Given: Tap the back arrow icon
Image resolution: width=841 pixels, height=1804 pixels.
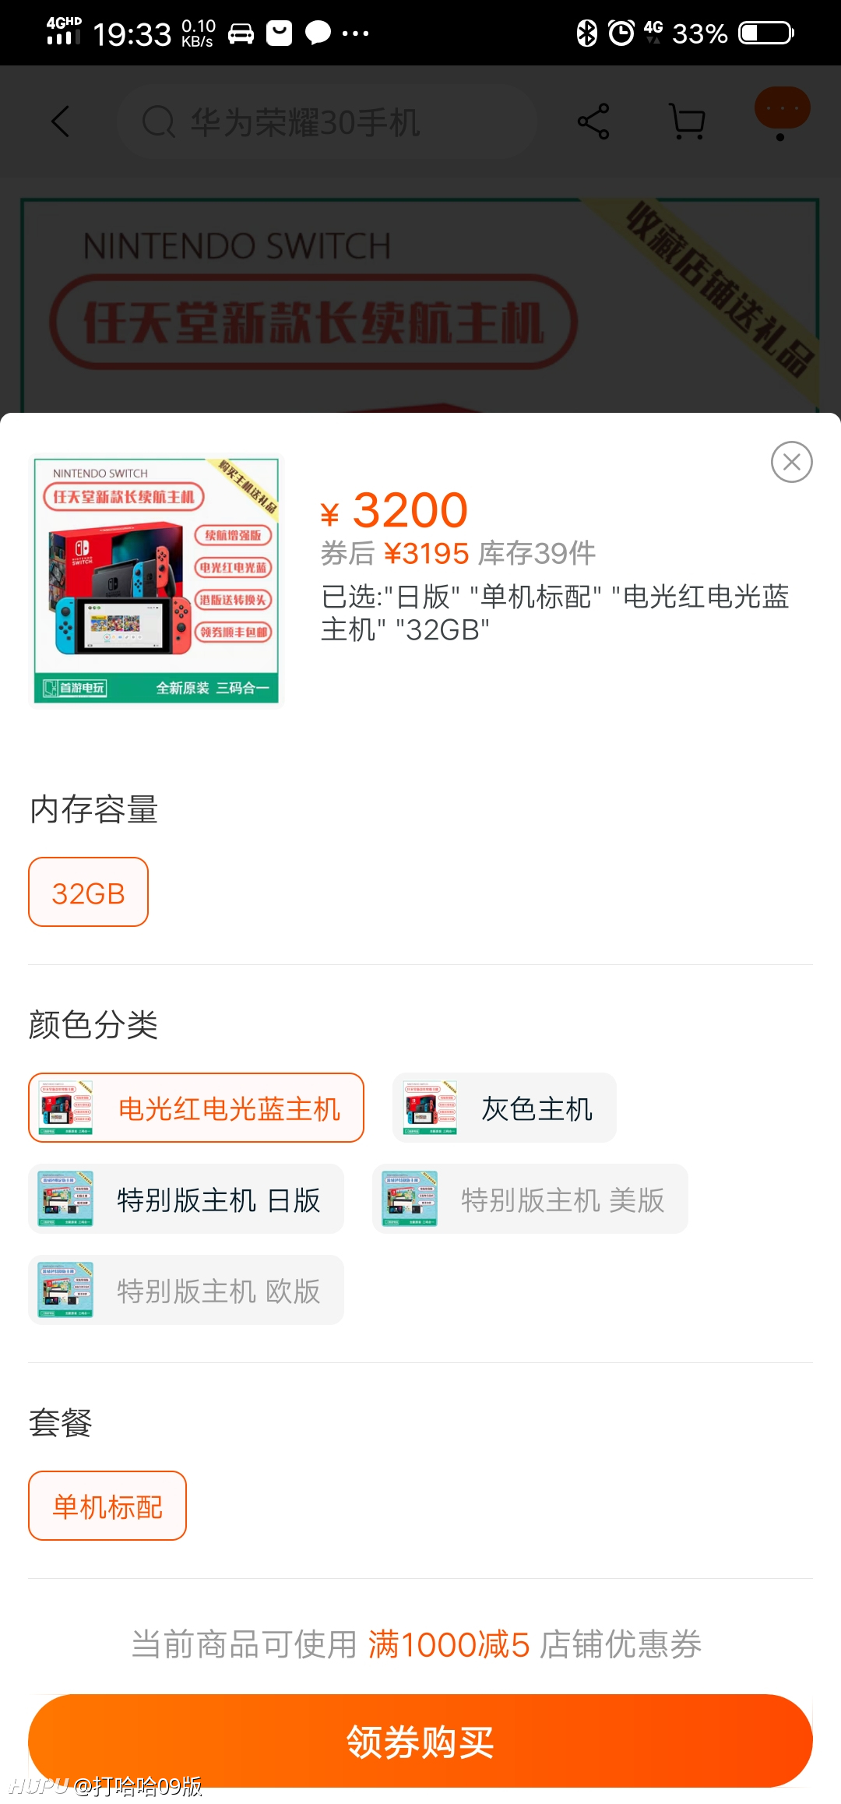Looking at the screenshot, I should [61, 122].
